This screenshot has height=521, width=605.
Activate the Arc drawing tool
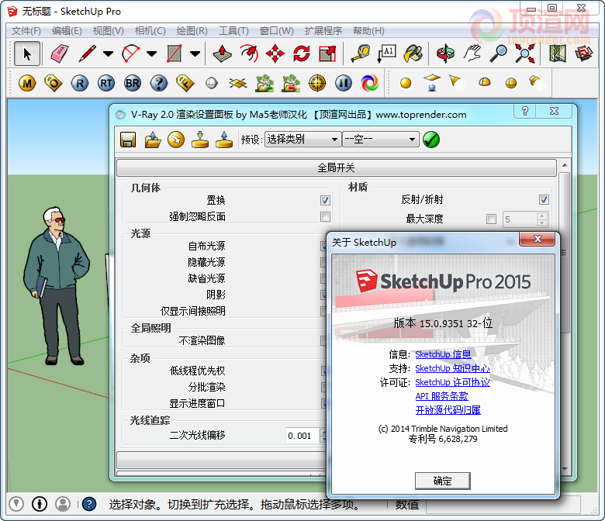click(131, 53)
